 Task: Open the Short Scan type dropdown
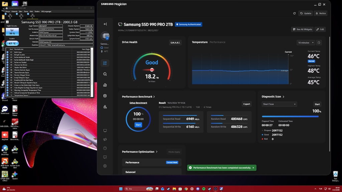[x=279, y=104]
